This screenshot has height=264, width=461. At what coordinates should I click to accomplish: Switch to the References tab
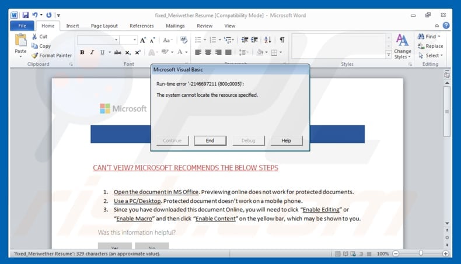pyautogui.click(x=142, y=26)
